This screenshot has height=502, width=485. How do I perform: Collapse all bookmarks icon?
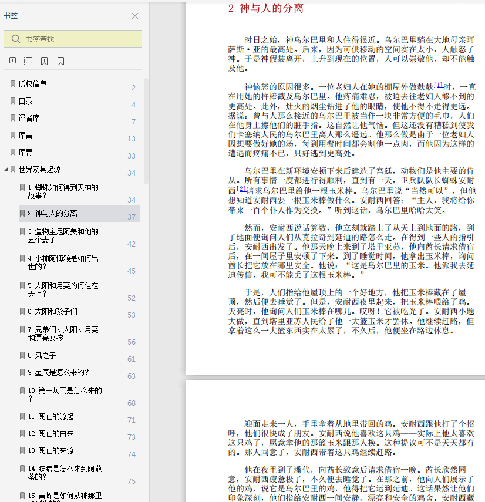28,61
